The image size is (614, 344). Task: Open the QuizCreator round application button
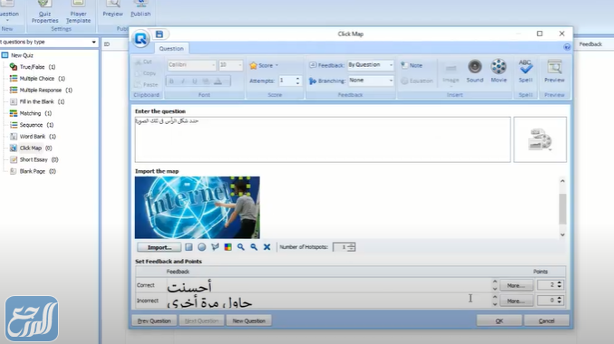click(141, 39)
